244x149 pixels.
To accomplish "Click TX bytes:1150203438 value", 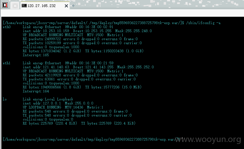I will (104, 51).
